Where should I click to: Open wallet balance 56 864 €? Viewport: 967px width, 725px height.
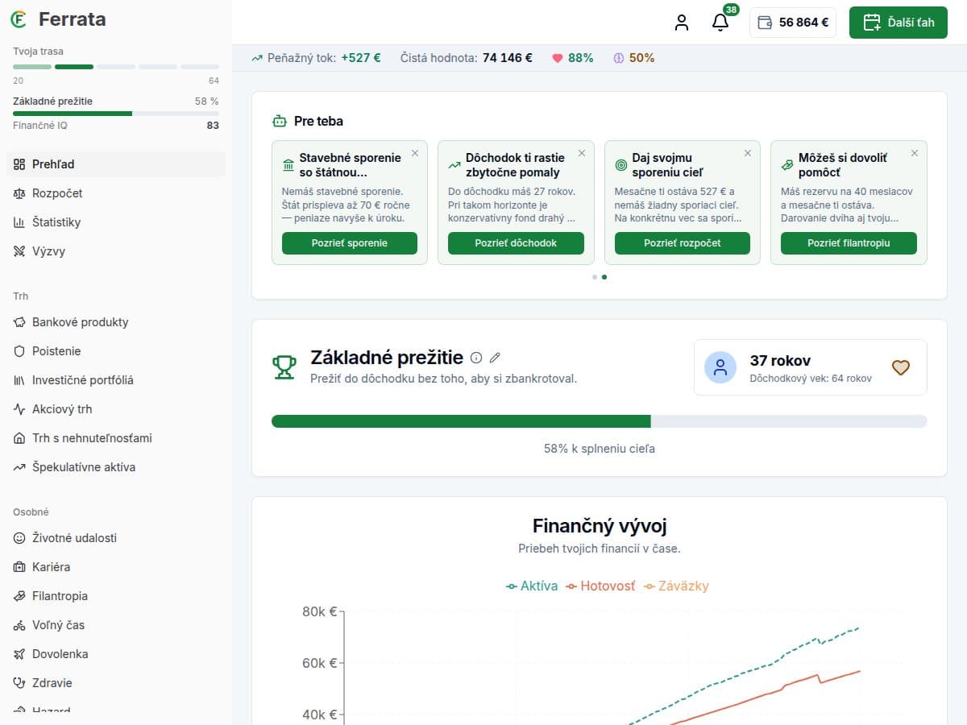coord(793,23)
